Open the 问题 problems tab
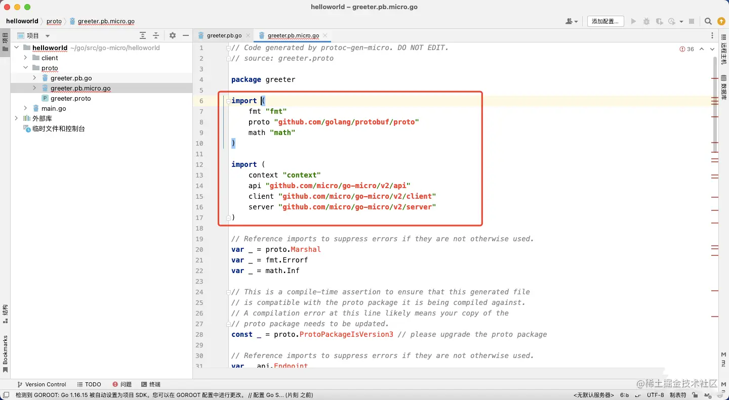Image resolution: width=729 pixels, height=400 pixels. [x=122, y=384]
